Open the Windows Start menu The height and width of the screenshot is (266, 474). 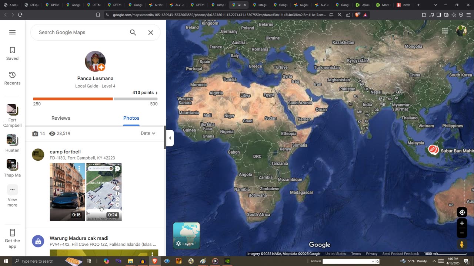click(6, 261)
